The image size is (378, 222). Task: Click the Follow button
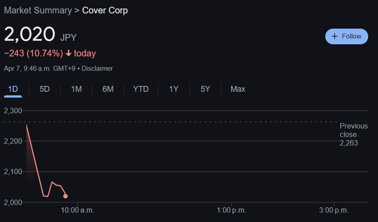click(x=346, y=36)
